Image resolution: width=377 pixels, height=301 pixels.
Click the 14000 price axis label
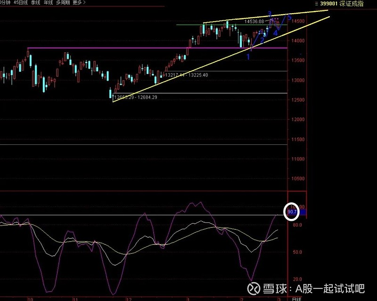[x=298, y=41]
